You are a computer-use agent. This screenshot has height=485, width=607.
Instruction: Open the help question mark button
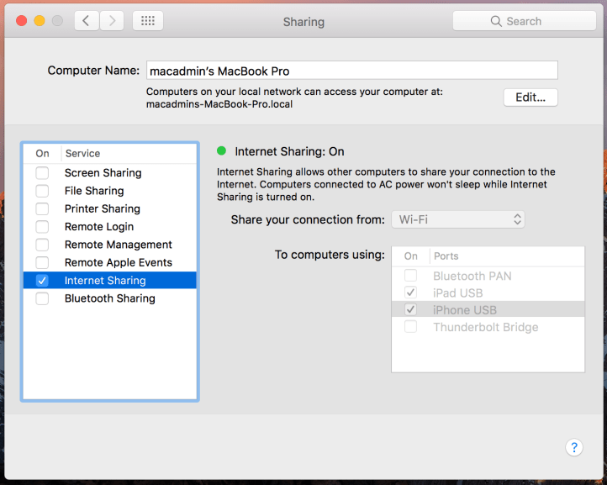click(574, 447)
